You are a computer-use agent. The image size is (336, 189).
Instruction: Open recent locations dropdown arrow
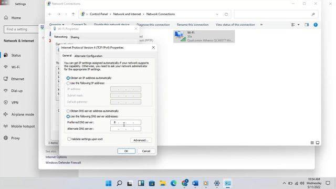(66, 14)
